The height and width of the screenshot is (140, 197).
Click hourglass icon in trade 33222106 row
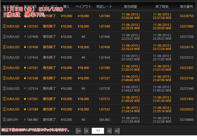[x=4, y=78]
